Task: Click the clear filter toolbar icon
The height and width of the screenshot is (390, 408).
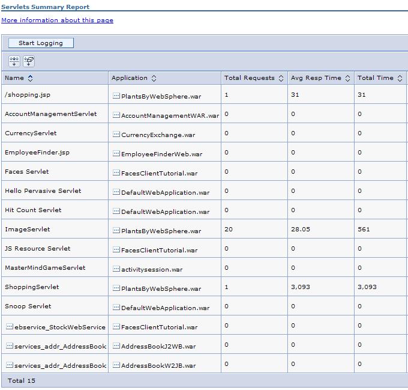Action: tap(29, 61)
